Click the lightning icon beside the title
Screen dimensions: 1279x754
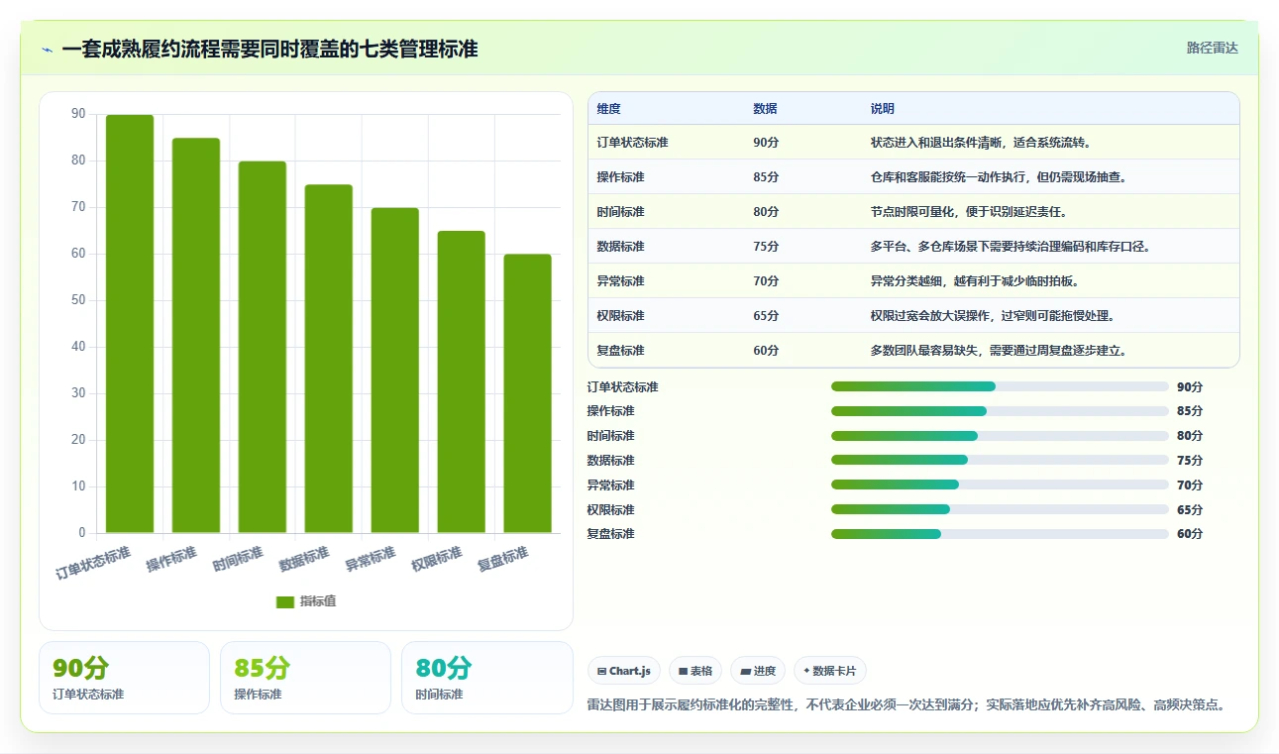coord(48,49)
